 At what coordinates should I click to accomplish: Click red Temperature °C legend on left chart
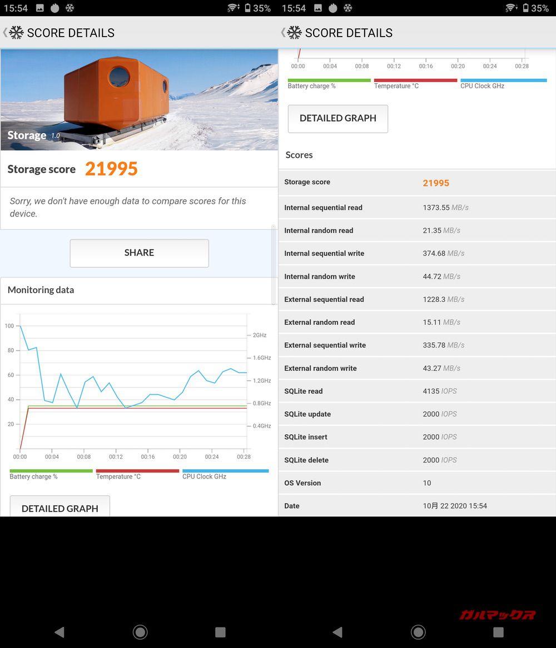point(137,471)
